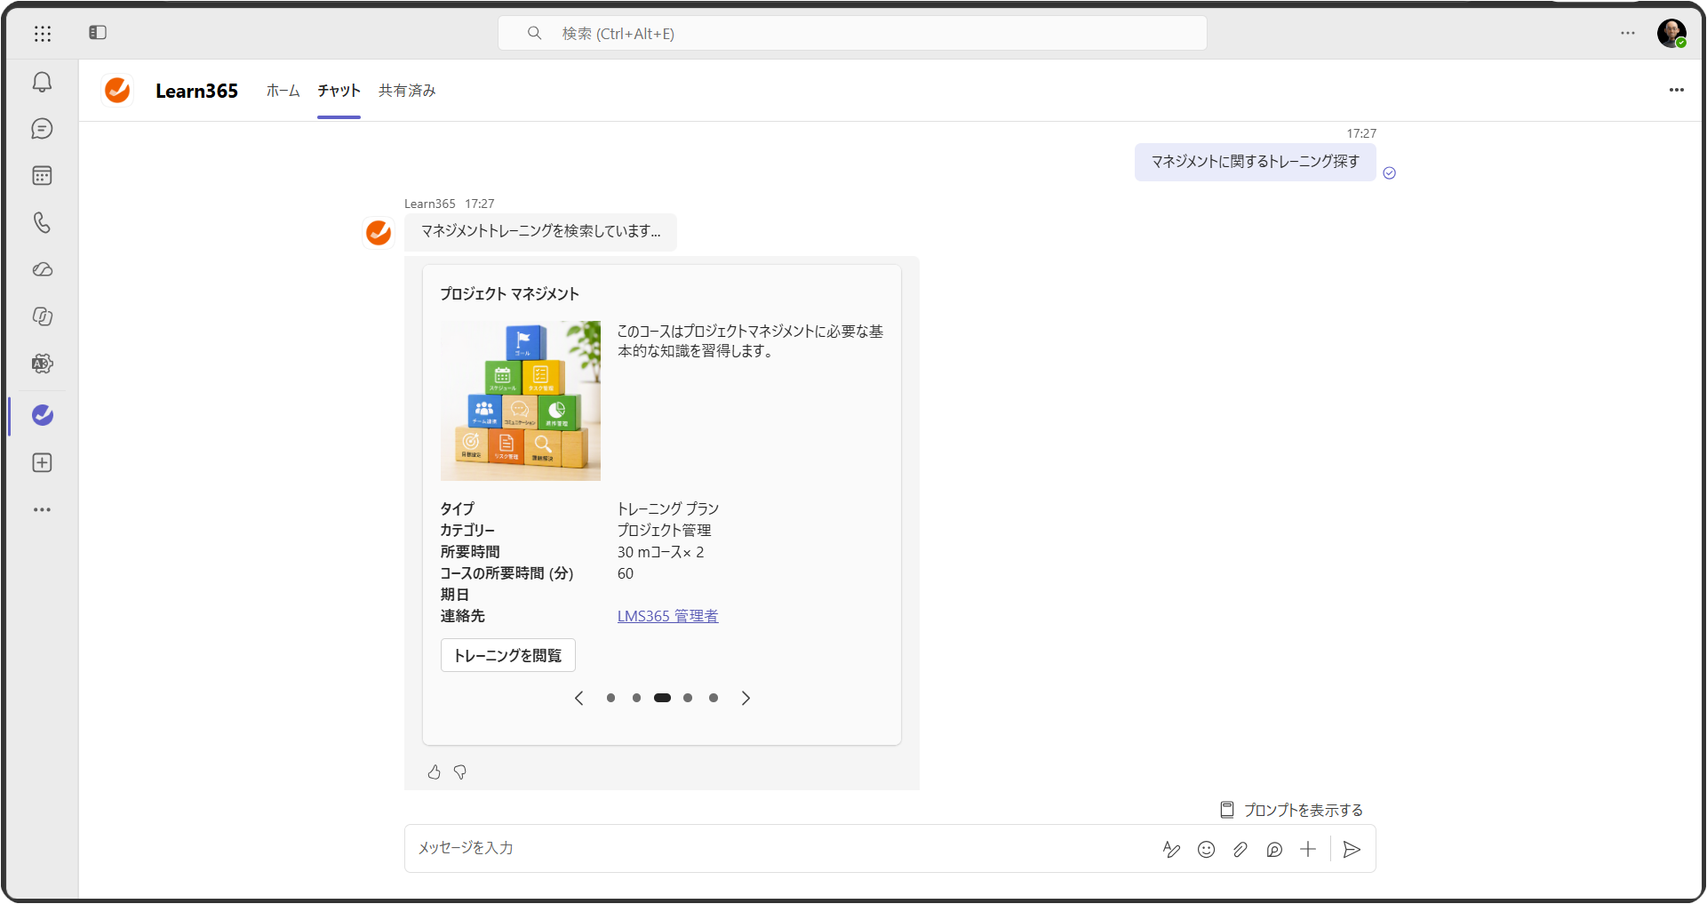Select the first carousel page dot
Screen dimensions: 1707x904
coord(610,699)
